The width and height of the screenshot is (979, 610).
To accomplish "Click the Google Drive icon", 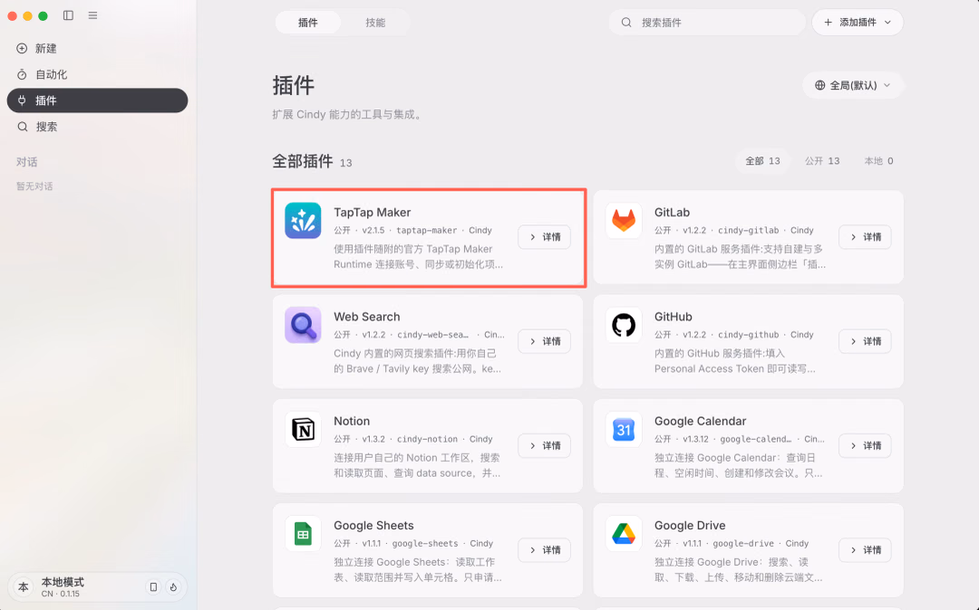I will [x=623, y=534].
